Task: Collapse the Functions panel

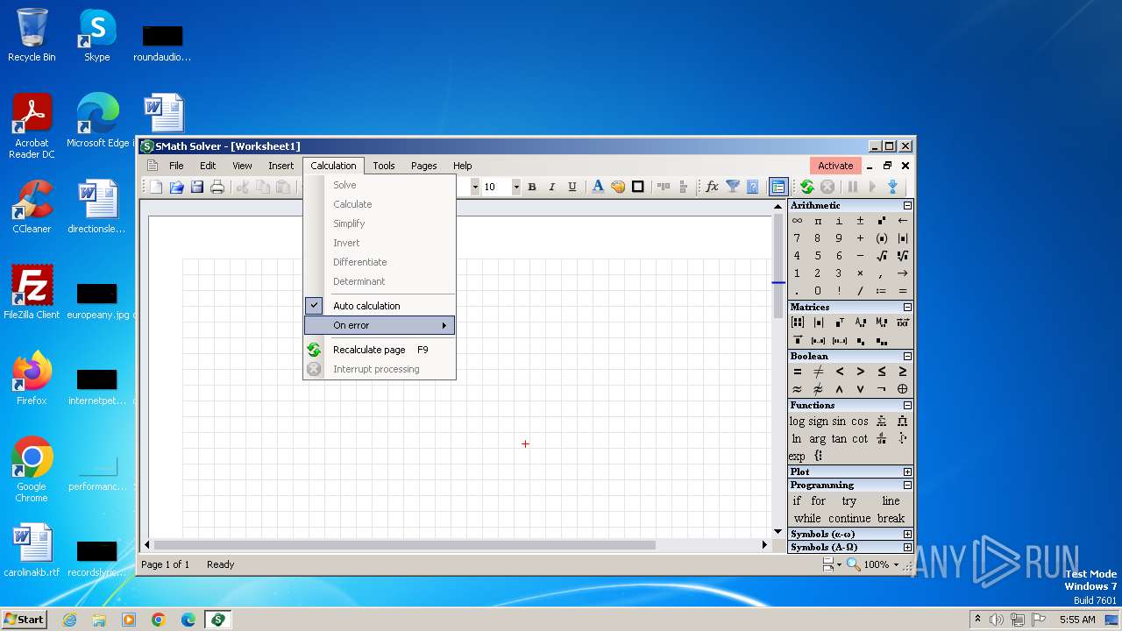Action: [907, 406]
